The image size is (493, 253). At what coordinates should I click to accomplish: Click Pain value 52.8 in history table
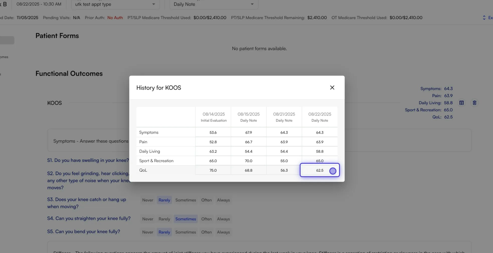tap(213, 142)
